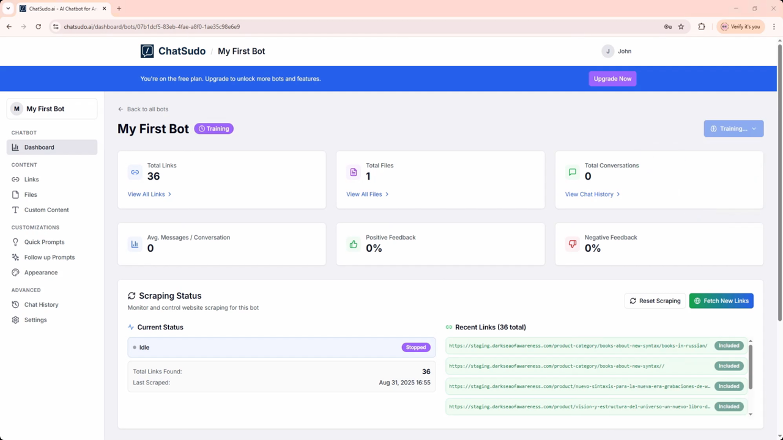The image size is (783, 440).
Task: Click the main page vertical scrollbar
Action: point(780,182)
